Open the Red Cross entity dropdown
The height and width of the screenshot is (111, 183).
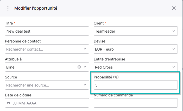(x=136, y=67)
